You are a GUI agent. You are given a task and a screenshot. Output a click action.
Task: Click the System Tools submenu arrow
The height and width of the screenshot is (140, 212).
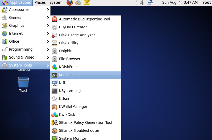coord(48,65)
